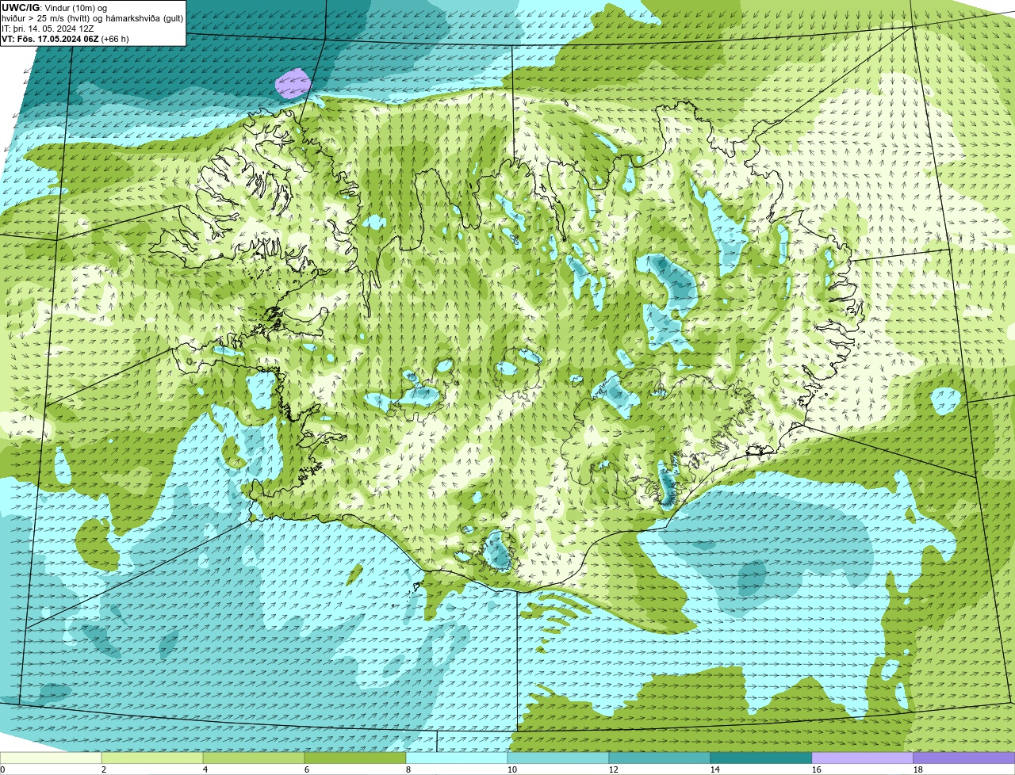Click the "VT: Fös. 17.05.2024 06Z (+66 h)" line
This screenshot has height=775, width=1015.
[x=65, y=39]
